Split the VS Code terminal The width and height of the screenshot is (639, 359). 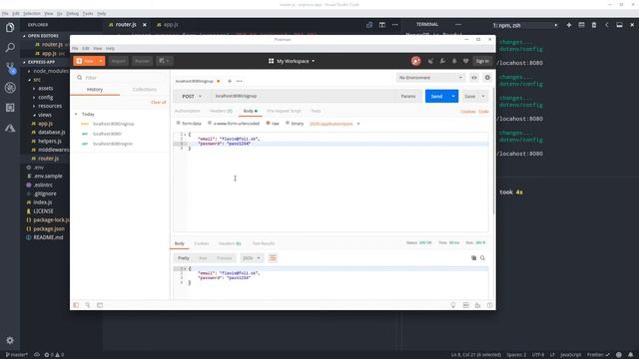pos(581,25)
